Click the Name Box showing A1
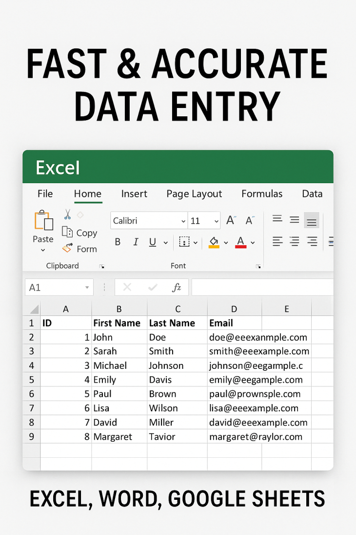This screenshot has width=356, height=535. coord(59,287)
